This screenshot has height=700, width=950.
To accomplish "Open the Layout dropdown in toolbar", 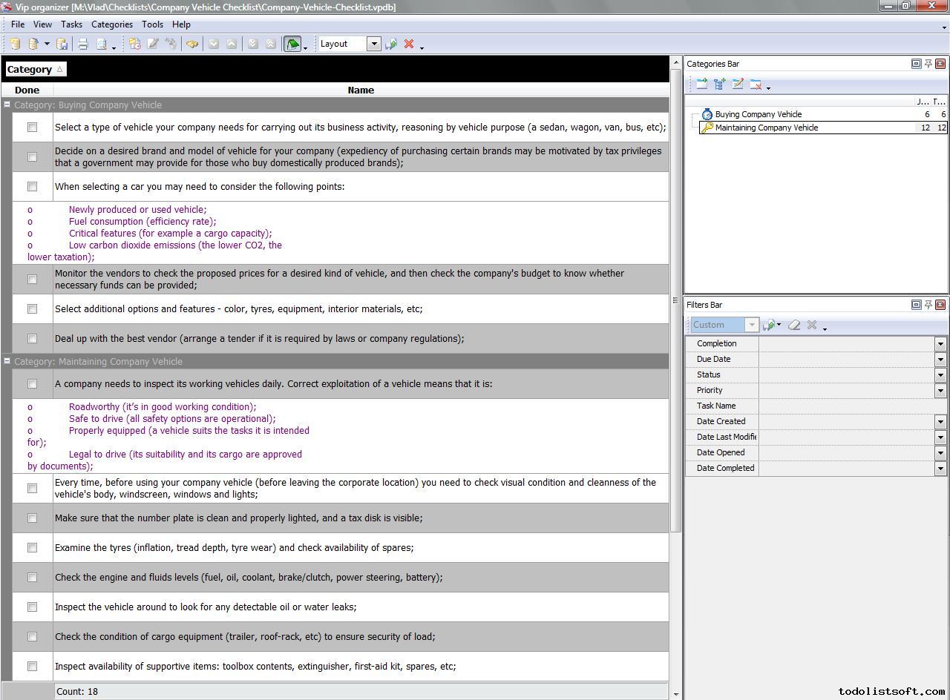I will (x=374, y=44).
